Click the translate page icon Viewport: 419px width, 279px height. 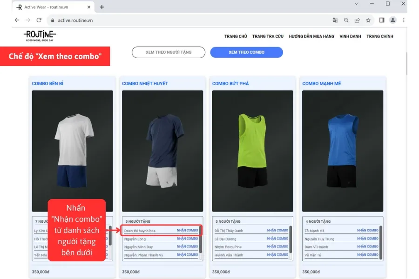pos(335,20)
